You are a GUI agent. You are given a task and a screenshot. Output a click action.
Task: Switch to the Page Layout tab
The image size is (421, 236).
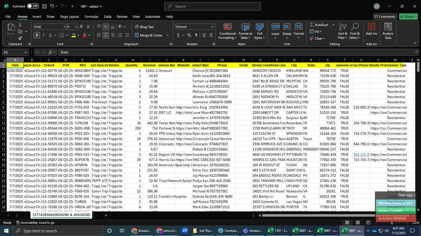point(69,17)
